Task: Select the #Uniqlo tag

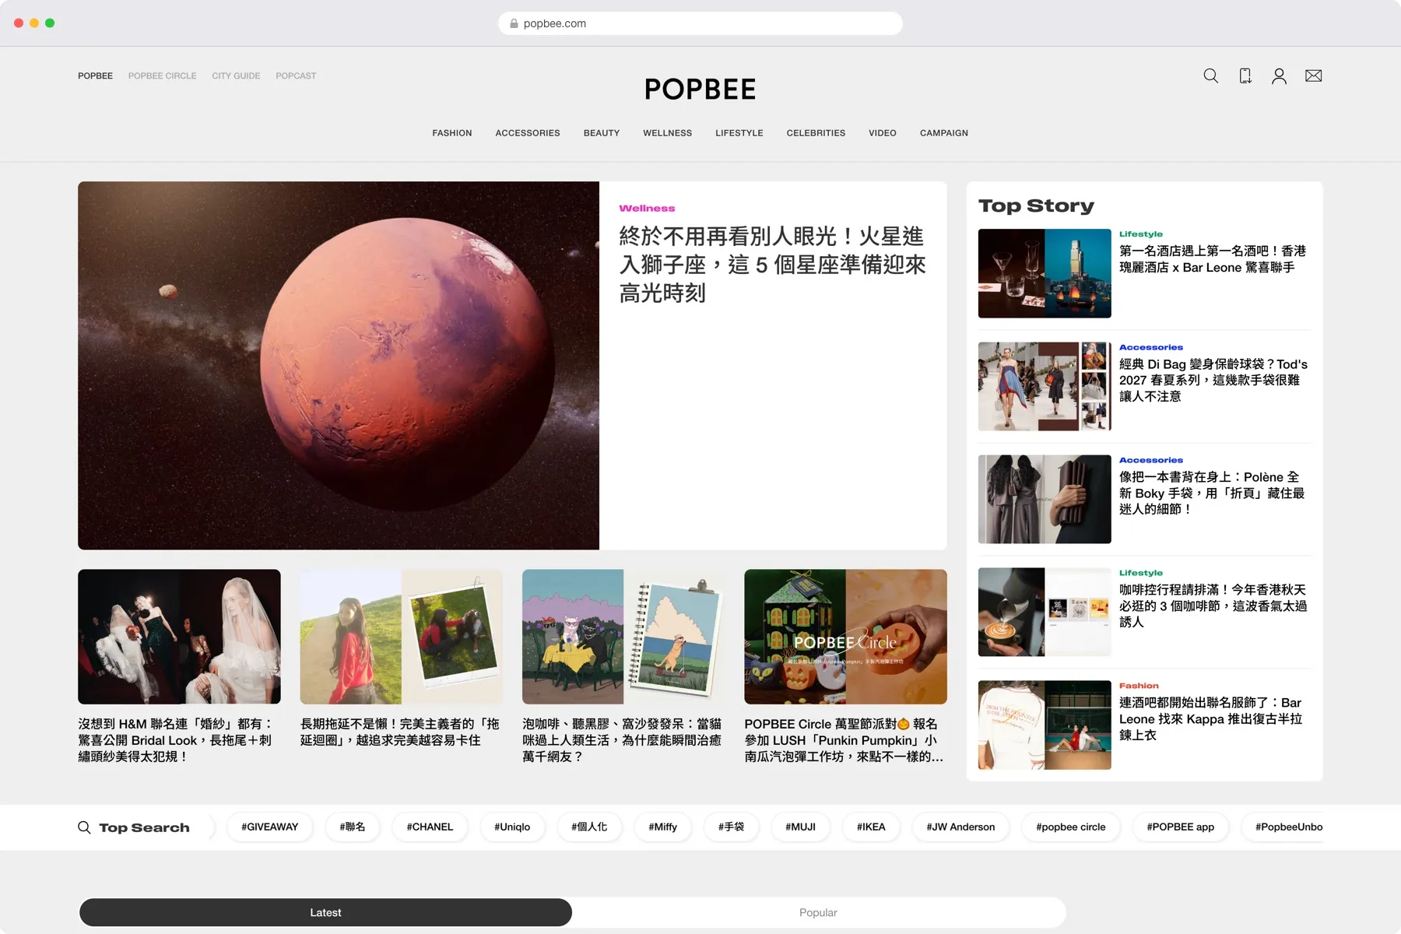Action: pyautogui.click(x=512, y=827)
